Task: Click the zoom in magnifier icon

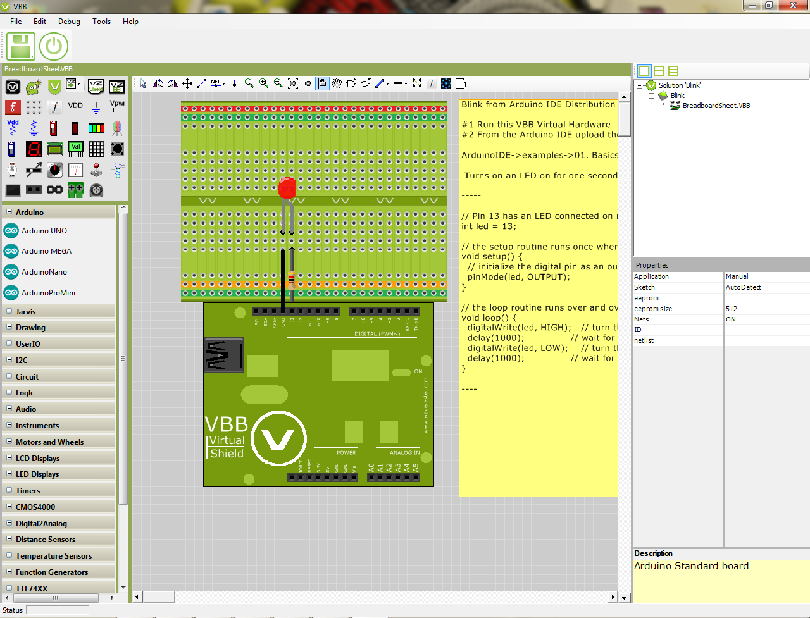Action: tap(263, 83)
